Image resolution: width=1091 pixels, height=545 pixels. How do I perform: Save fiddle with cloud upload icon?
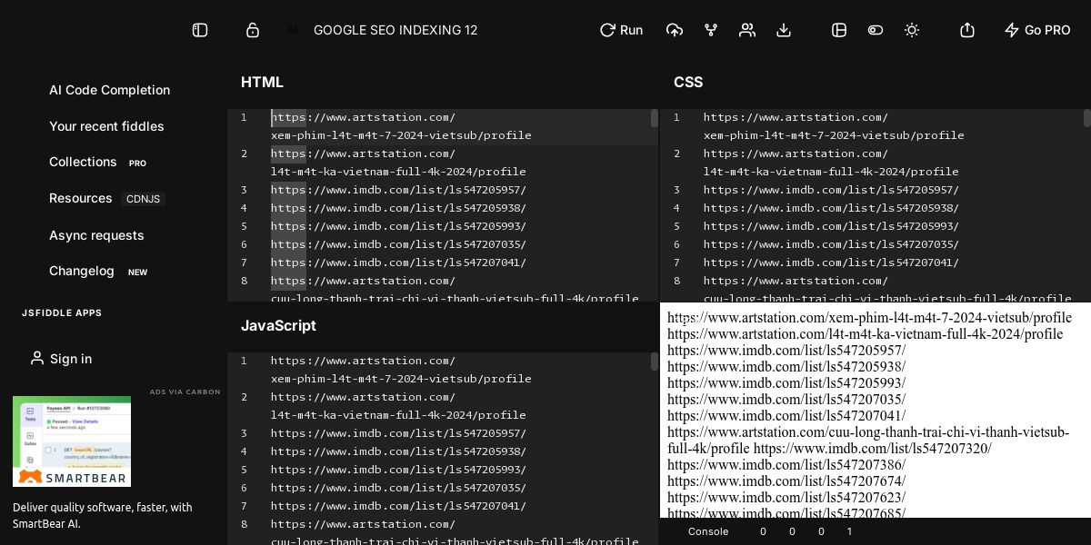675,30
